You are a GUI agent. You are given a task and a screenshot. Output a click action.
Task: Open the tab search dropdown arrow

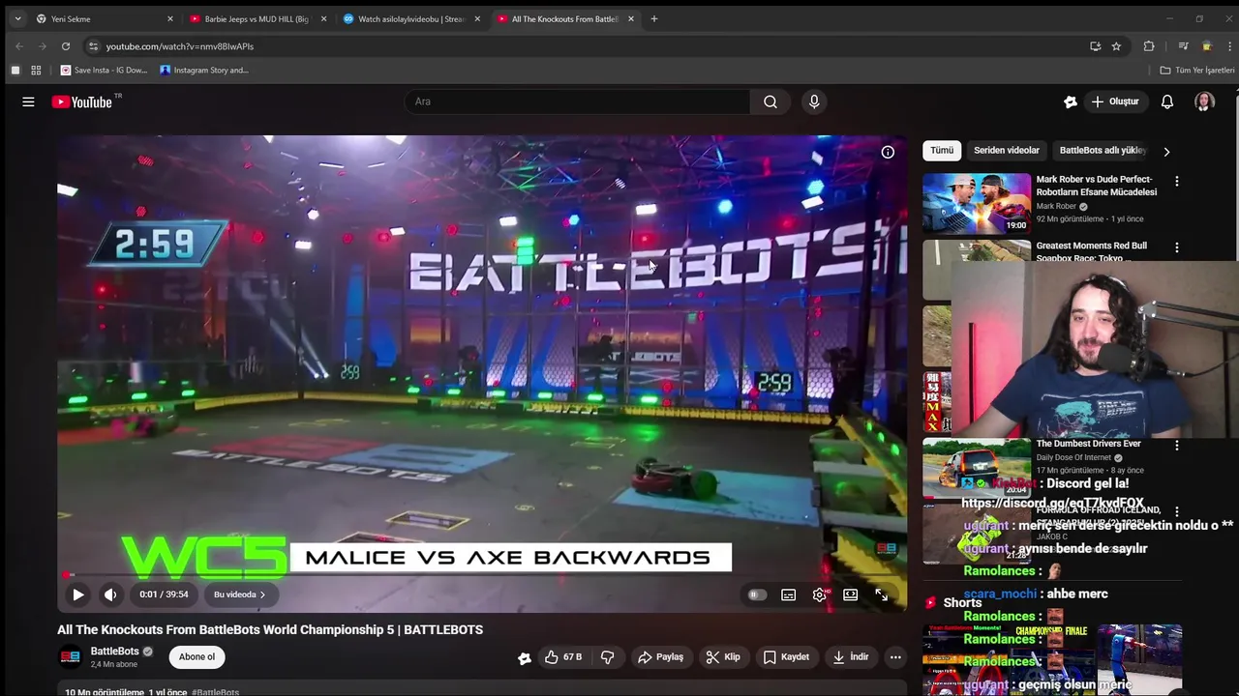[x=17, y=18]
